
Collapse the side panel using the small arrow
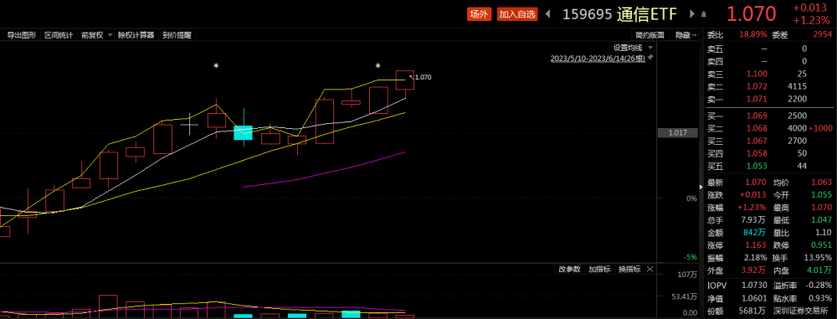pos(701,188)
